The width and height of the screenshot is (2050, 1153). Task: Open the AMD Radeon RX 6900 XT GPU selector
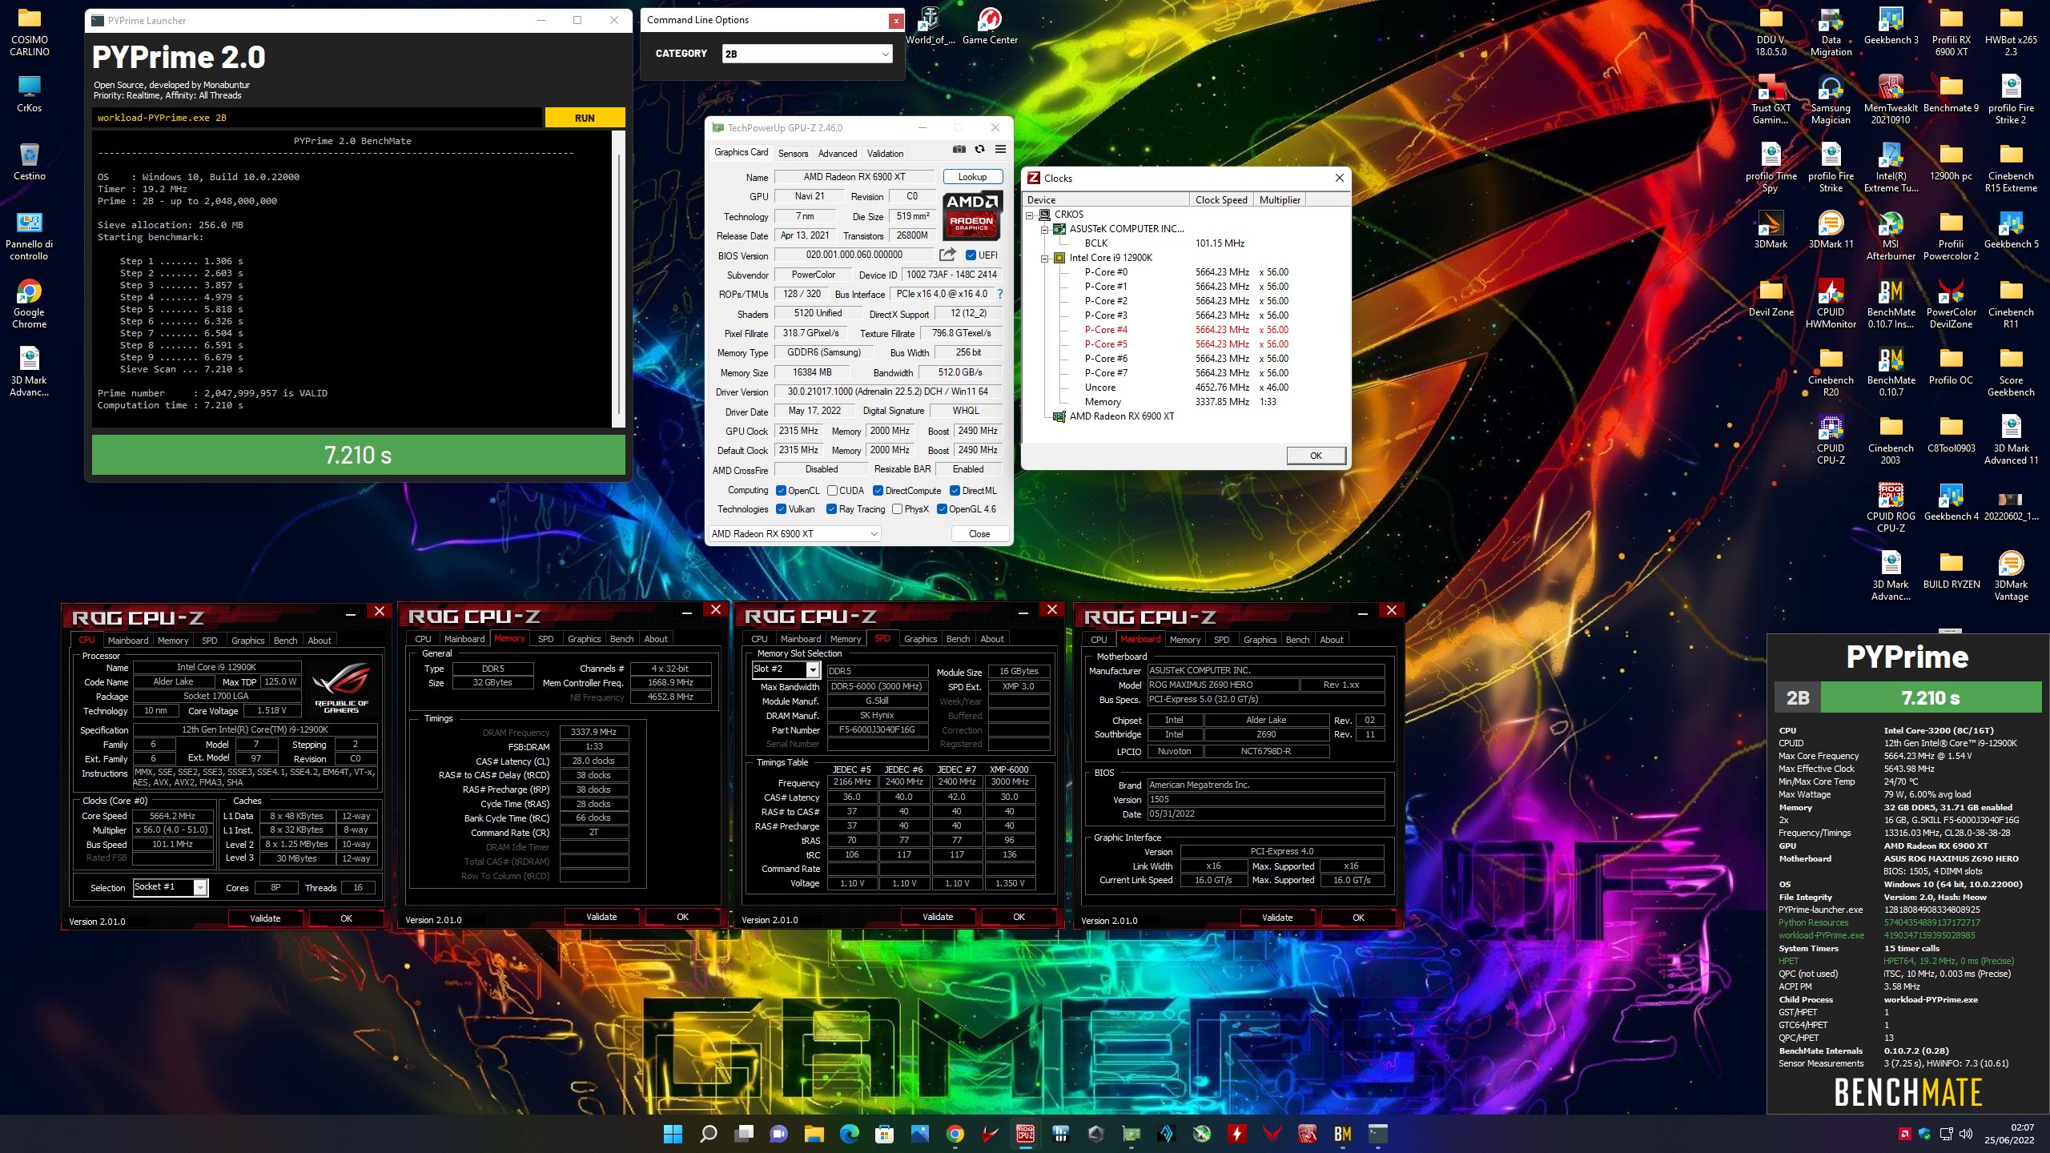pos(794,534)
